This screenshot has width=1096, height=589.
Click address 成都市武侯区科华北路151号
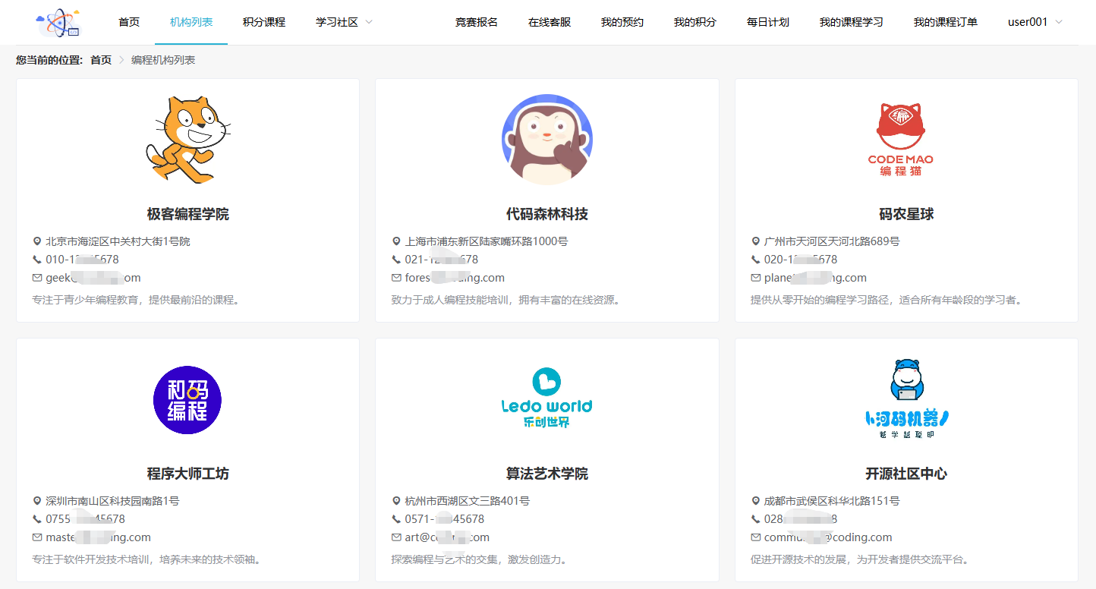click(x=832, y=501)
